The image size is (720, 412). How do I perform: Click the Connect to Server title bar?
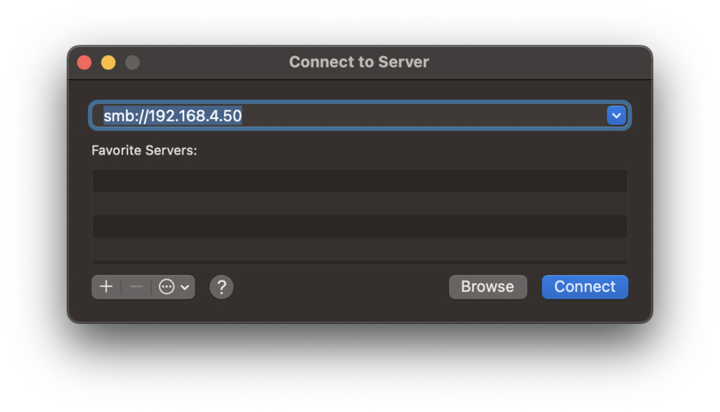tap(359, 62)
